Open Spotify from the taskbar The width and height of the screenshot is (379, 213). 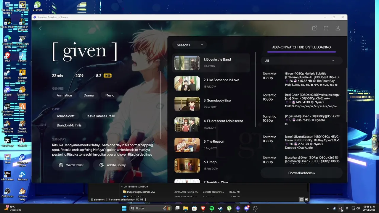[212, 208]
